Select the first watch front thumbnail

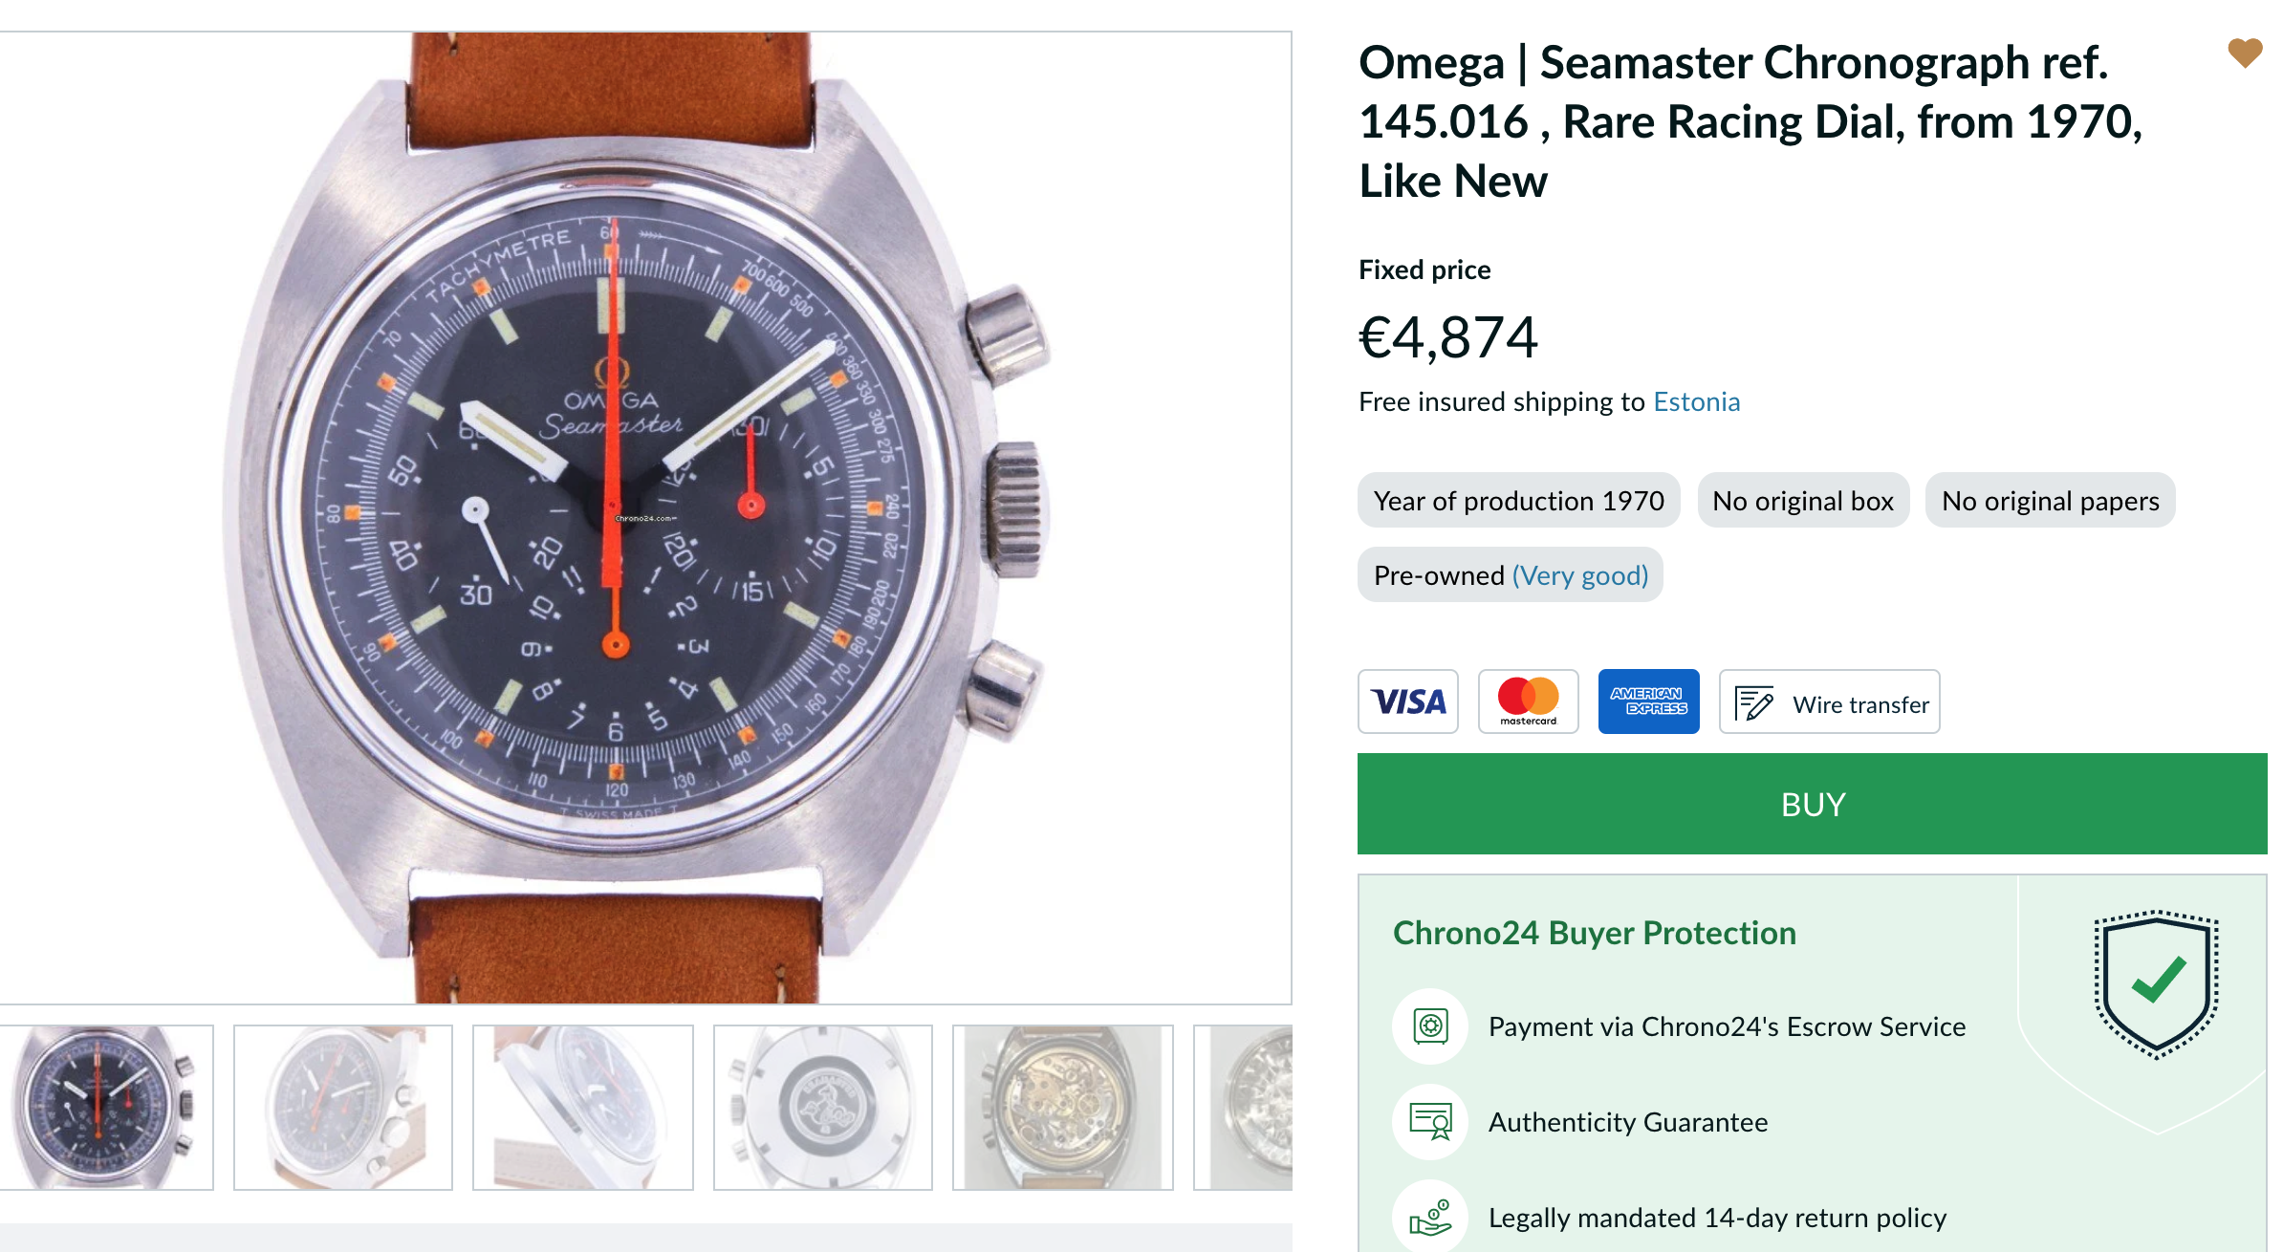click(105, 1107)
